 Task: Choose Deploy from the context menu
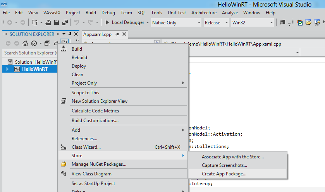click(123, 66)
